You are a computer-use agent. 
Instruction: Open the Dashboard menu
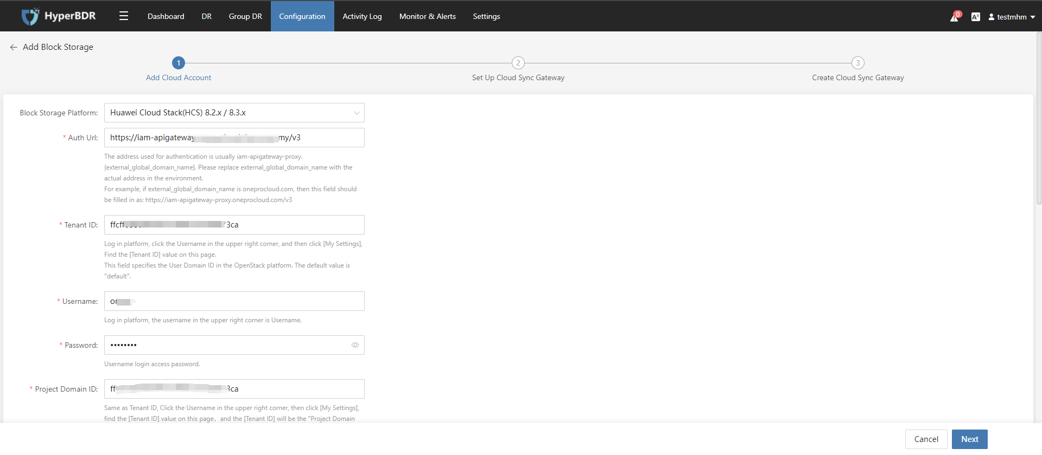[x=166, y=16]
